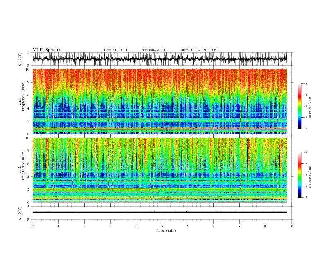The width and height of the screenshot is (328, 254).
Task: Click the ch.1 color bar "log(PSD)(V²/Hz)" label
Action: point(310,108)
